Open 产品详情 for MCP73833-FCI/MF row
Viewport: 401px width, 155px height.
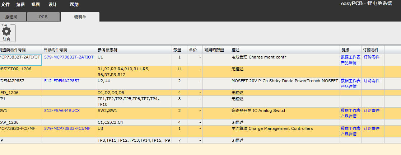[349, 134]
